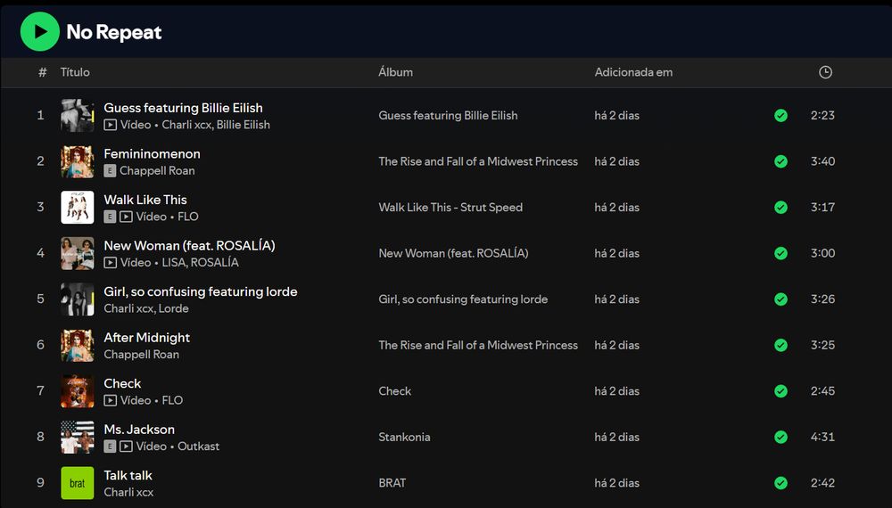
Task: Toggle saved checkmark for Femininomenon
Action: (780, 161)
